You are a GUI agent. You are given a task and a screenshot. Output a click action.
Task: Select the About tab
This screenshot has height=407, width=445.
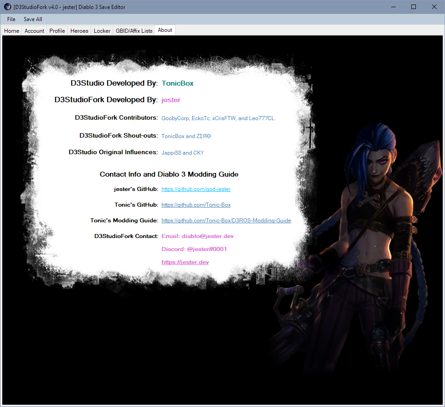165,30
